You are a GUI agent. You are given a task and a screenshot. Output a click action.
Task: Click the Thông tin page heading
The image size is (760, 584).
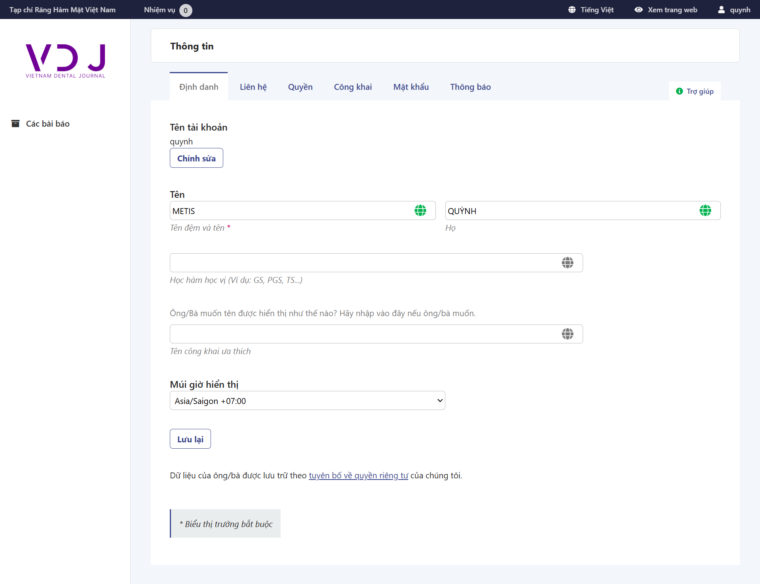tap(192, 46)
